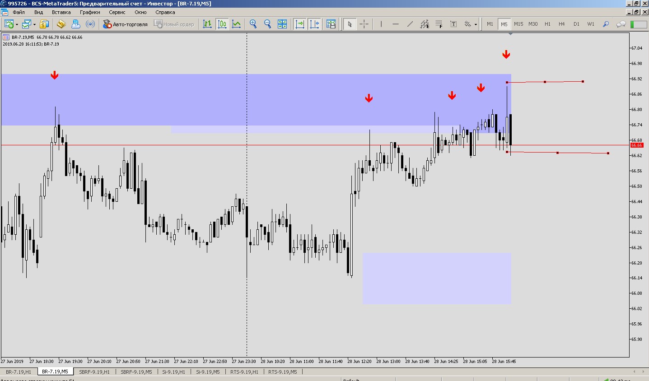The image size is (649, 381).
Task: Click the signals radio-wave icon
Action: pyautogui.click(x=90, y=24)
